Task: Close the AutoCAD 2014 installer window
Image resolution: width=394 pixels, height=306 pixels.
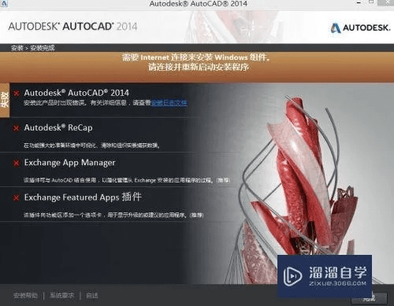Action: coord(388,2)
